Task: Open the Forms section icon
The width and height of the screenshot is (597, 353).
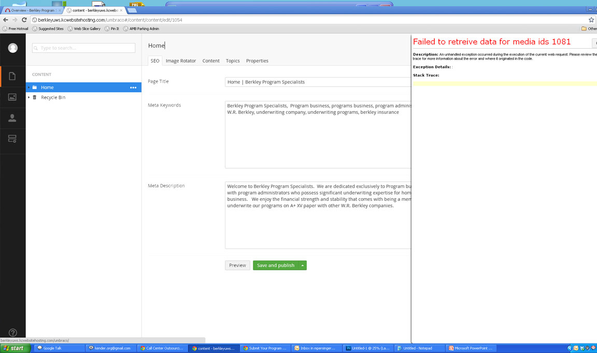Action: pyautogui.click(x=12, y=139)
